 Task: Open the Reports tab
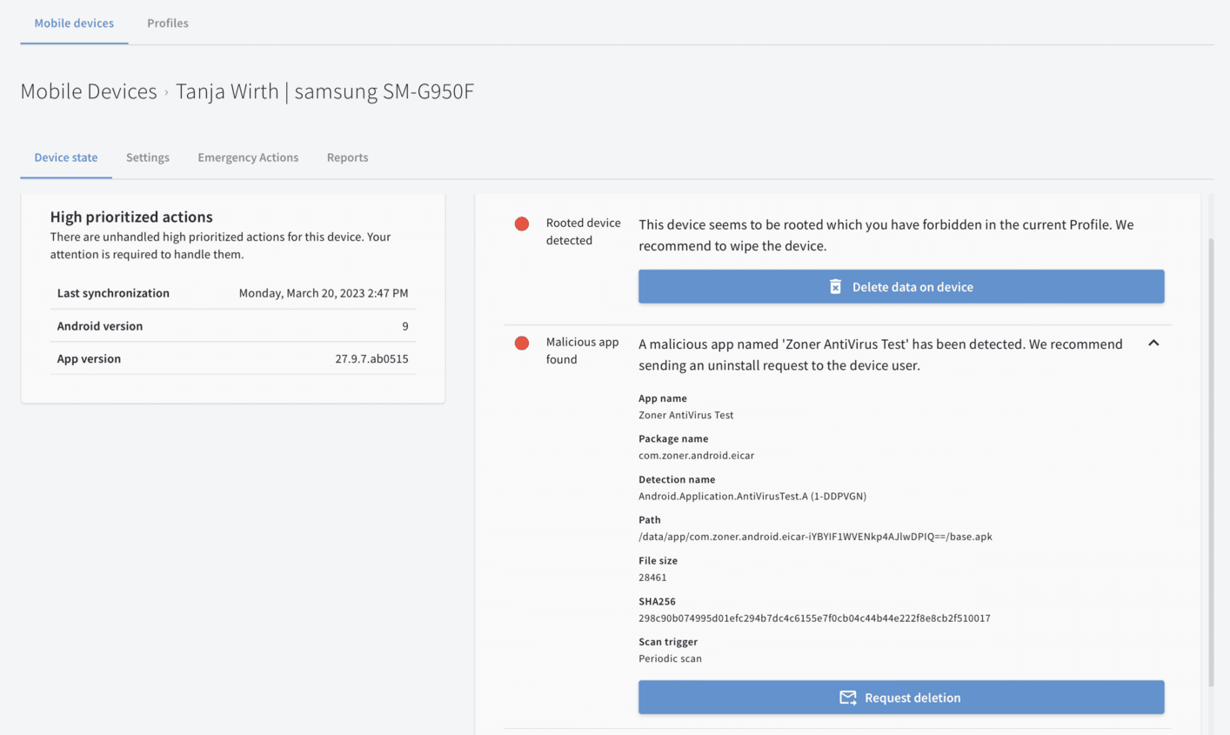tap(347, 157)
